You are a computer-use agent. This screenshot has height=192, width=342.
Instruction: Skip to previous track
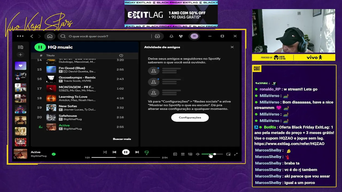(114, 152)
